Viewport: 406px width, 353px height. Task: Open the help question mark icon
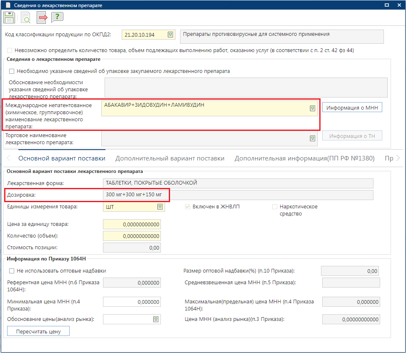coord(57,18)
